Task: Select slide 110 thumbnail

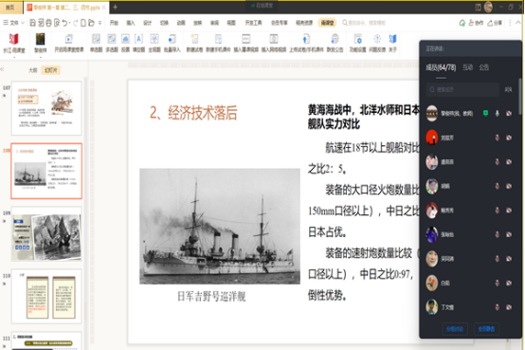Action: point(46,296)
